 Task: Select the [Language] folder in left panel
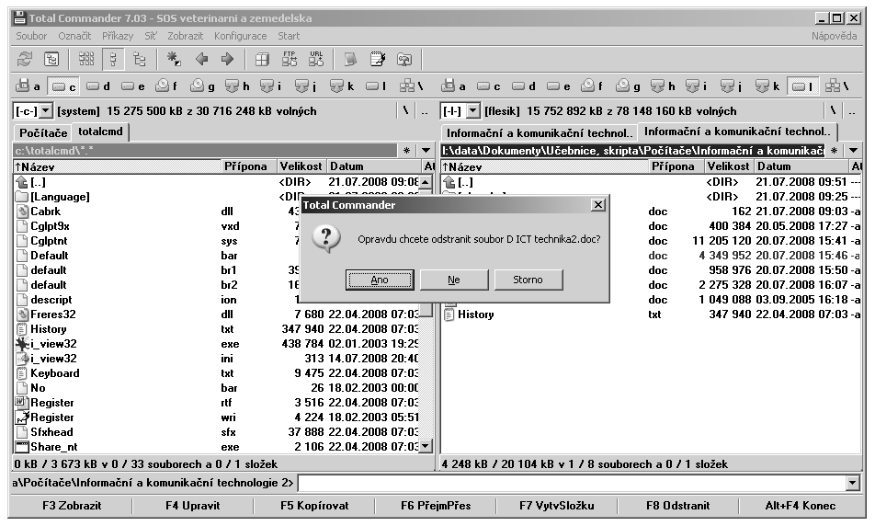(x=217, y=197)
